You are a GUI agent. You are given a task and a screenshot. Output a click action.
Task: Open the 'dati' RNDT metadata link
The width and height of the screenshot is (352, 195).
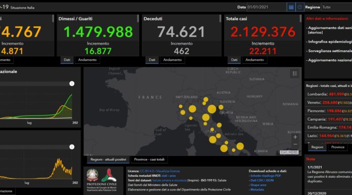(x=164, y=176)
